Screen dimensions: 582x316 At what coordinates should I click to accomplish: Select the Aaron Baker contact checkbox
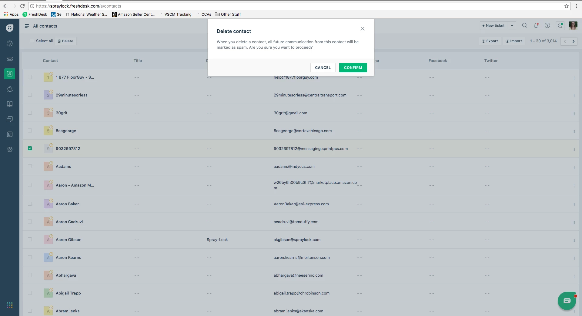point(30,204)
